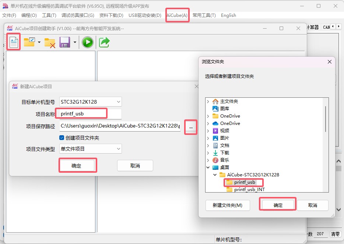Click the 项目名称 input field
344x244 pixels.
click(90, 114)
